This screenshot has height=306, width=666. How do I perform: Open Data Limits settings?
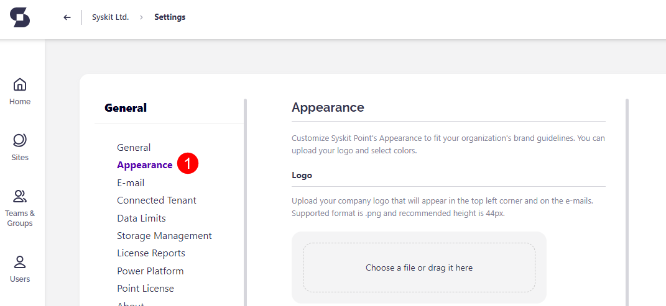141,218
